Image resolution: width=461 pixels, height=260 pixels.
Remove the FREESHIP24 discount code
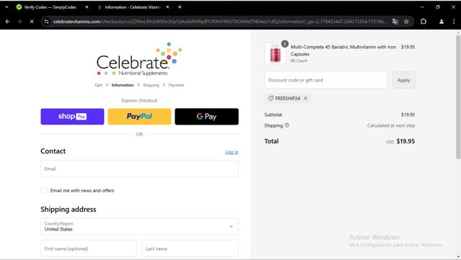click(305, 99)
